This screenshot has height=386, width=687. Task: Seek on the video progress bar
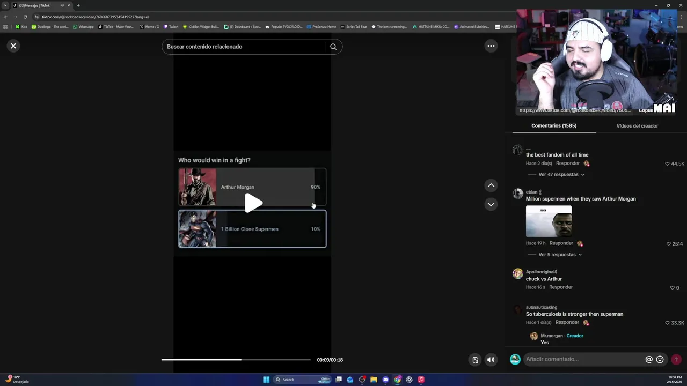(236, 360)
